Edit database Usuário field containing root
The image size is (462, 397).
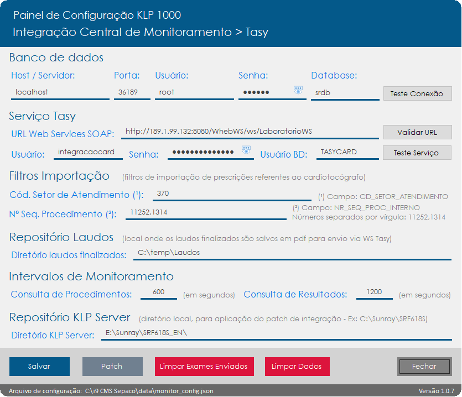coord(194,92)
